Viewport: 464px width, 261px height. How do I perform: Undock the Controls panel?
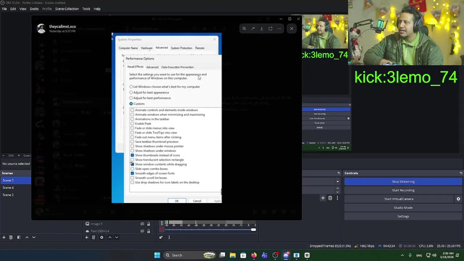(x=461, y=173)
